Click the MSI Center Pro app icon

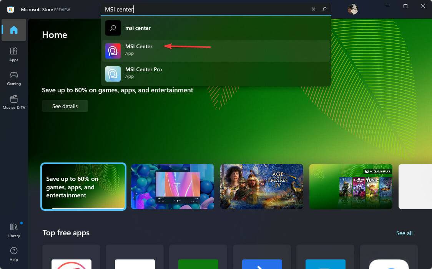pyautogui.click(x=113, y=74)
